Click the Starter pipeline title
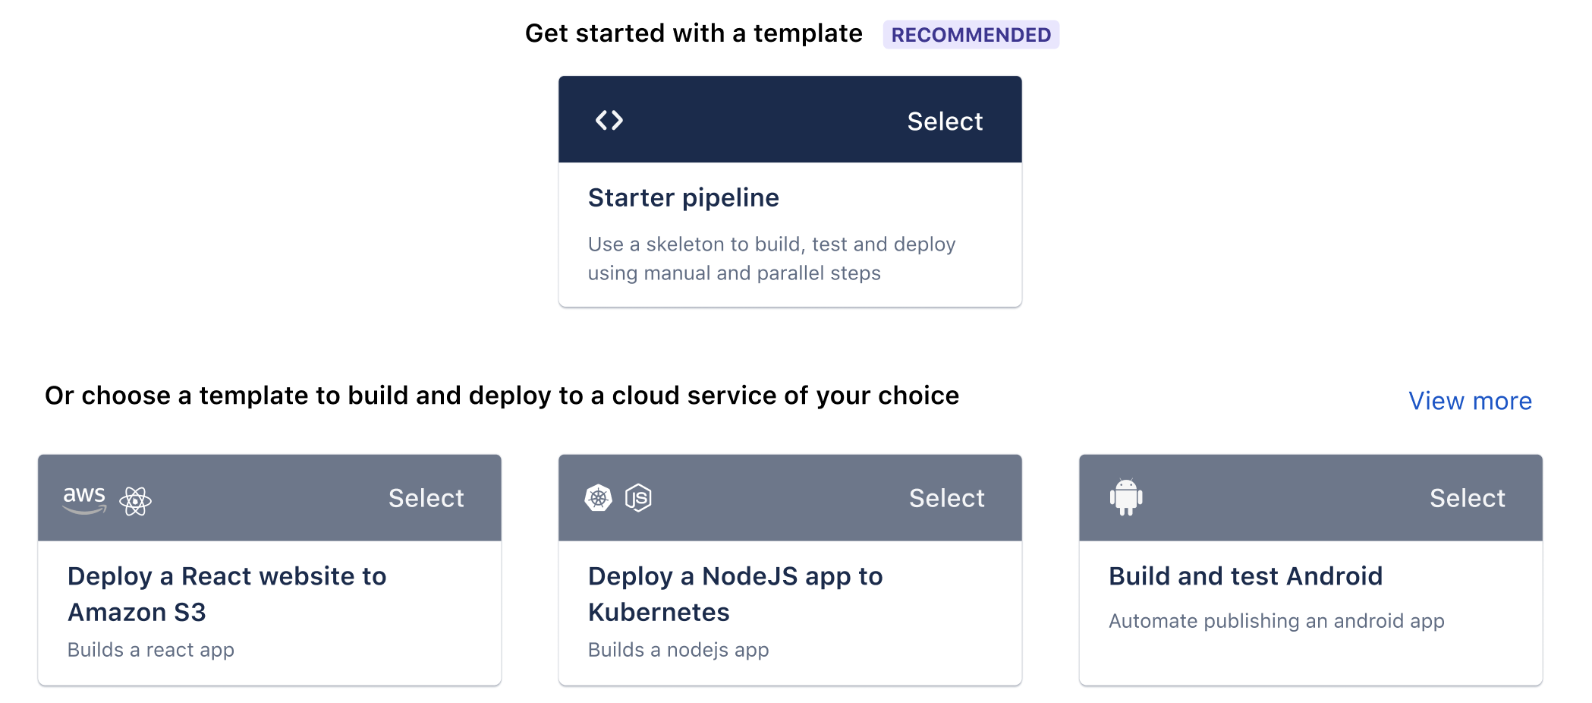Viewport: 1592px width, 703px height. (x=683, y=197)
